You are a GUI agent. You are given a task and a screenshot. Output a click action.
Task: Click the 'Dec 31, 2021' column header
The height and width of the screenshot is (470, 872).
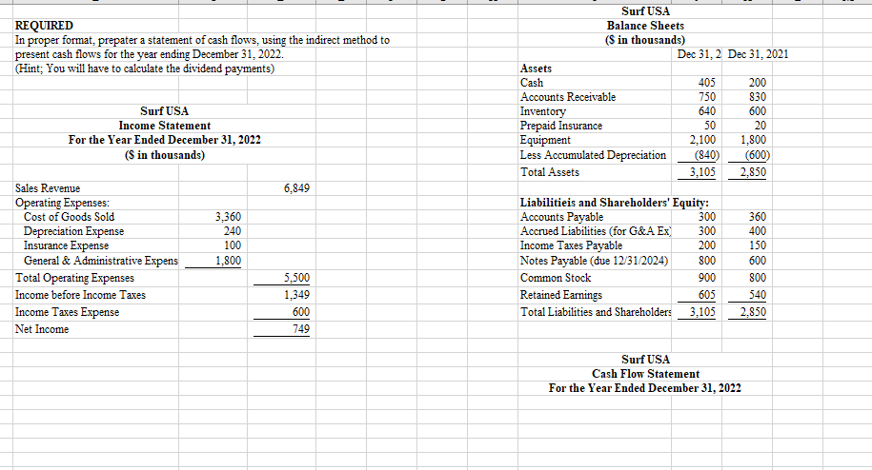pyautogui.click(x=758, y=54)
